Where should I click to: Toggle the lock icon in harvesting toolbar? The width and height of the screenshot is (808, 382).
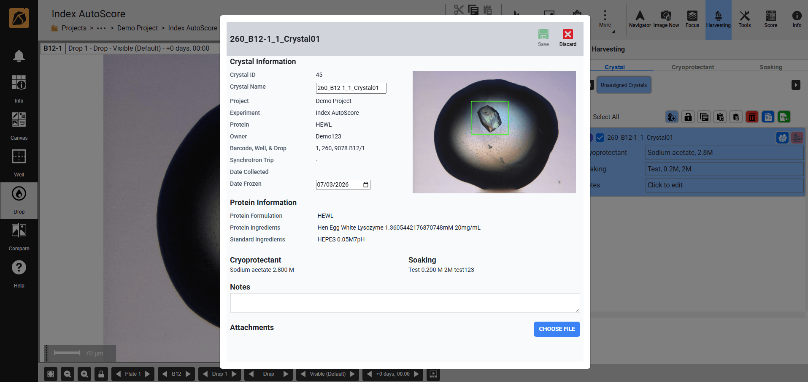point(688,117)
